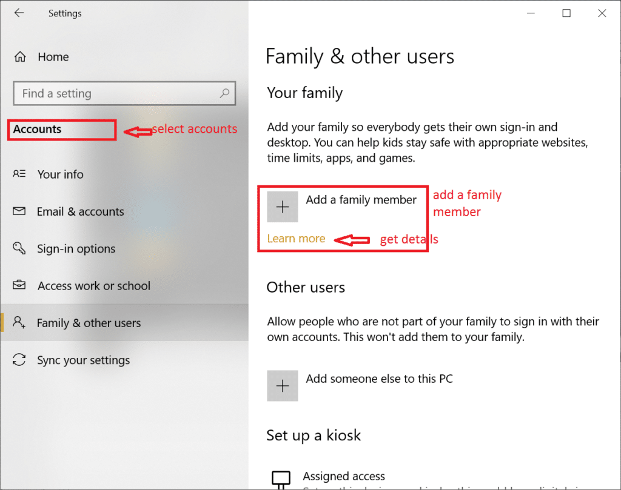Open the Your info page
This screenshot has height=490, width=621.
click(x=61, y=174)
